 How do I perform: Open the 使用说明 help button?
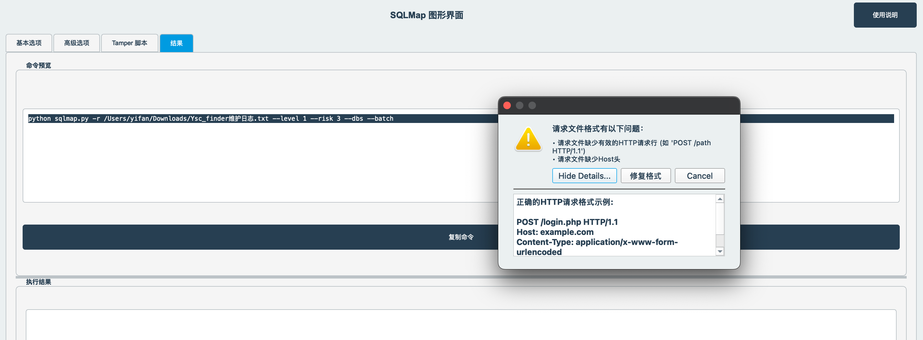pyautogui.click(x=884, y=15)
